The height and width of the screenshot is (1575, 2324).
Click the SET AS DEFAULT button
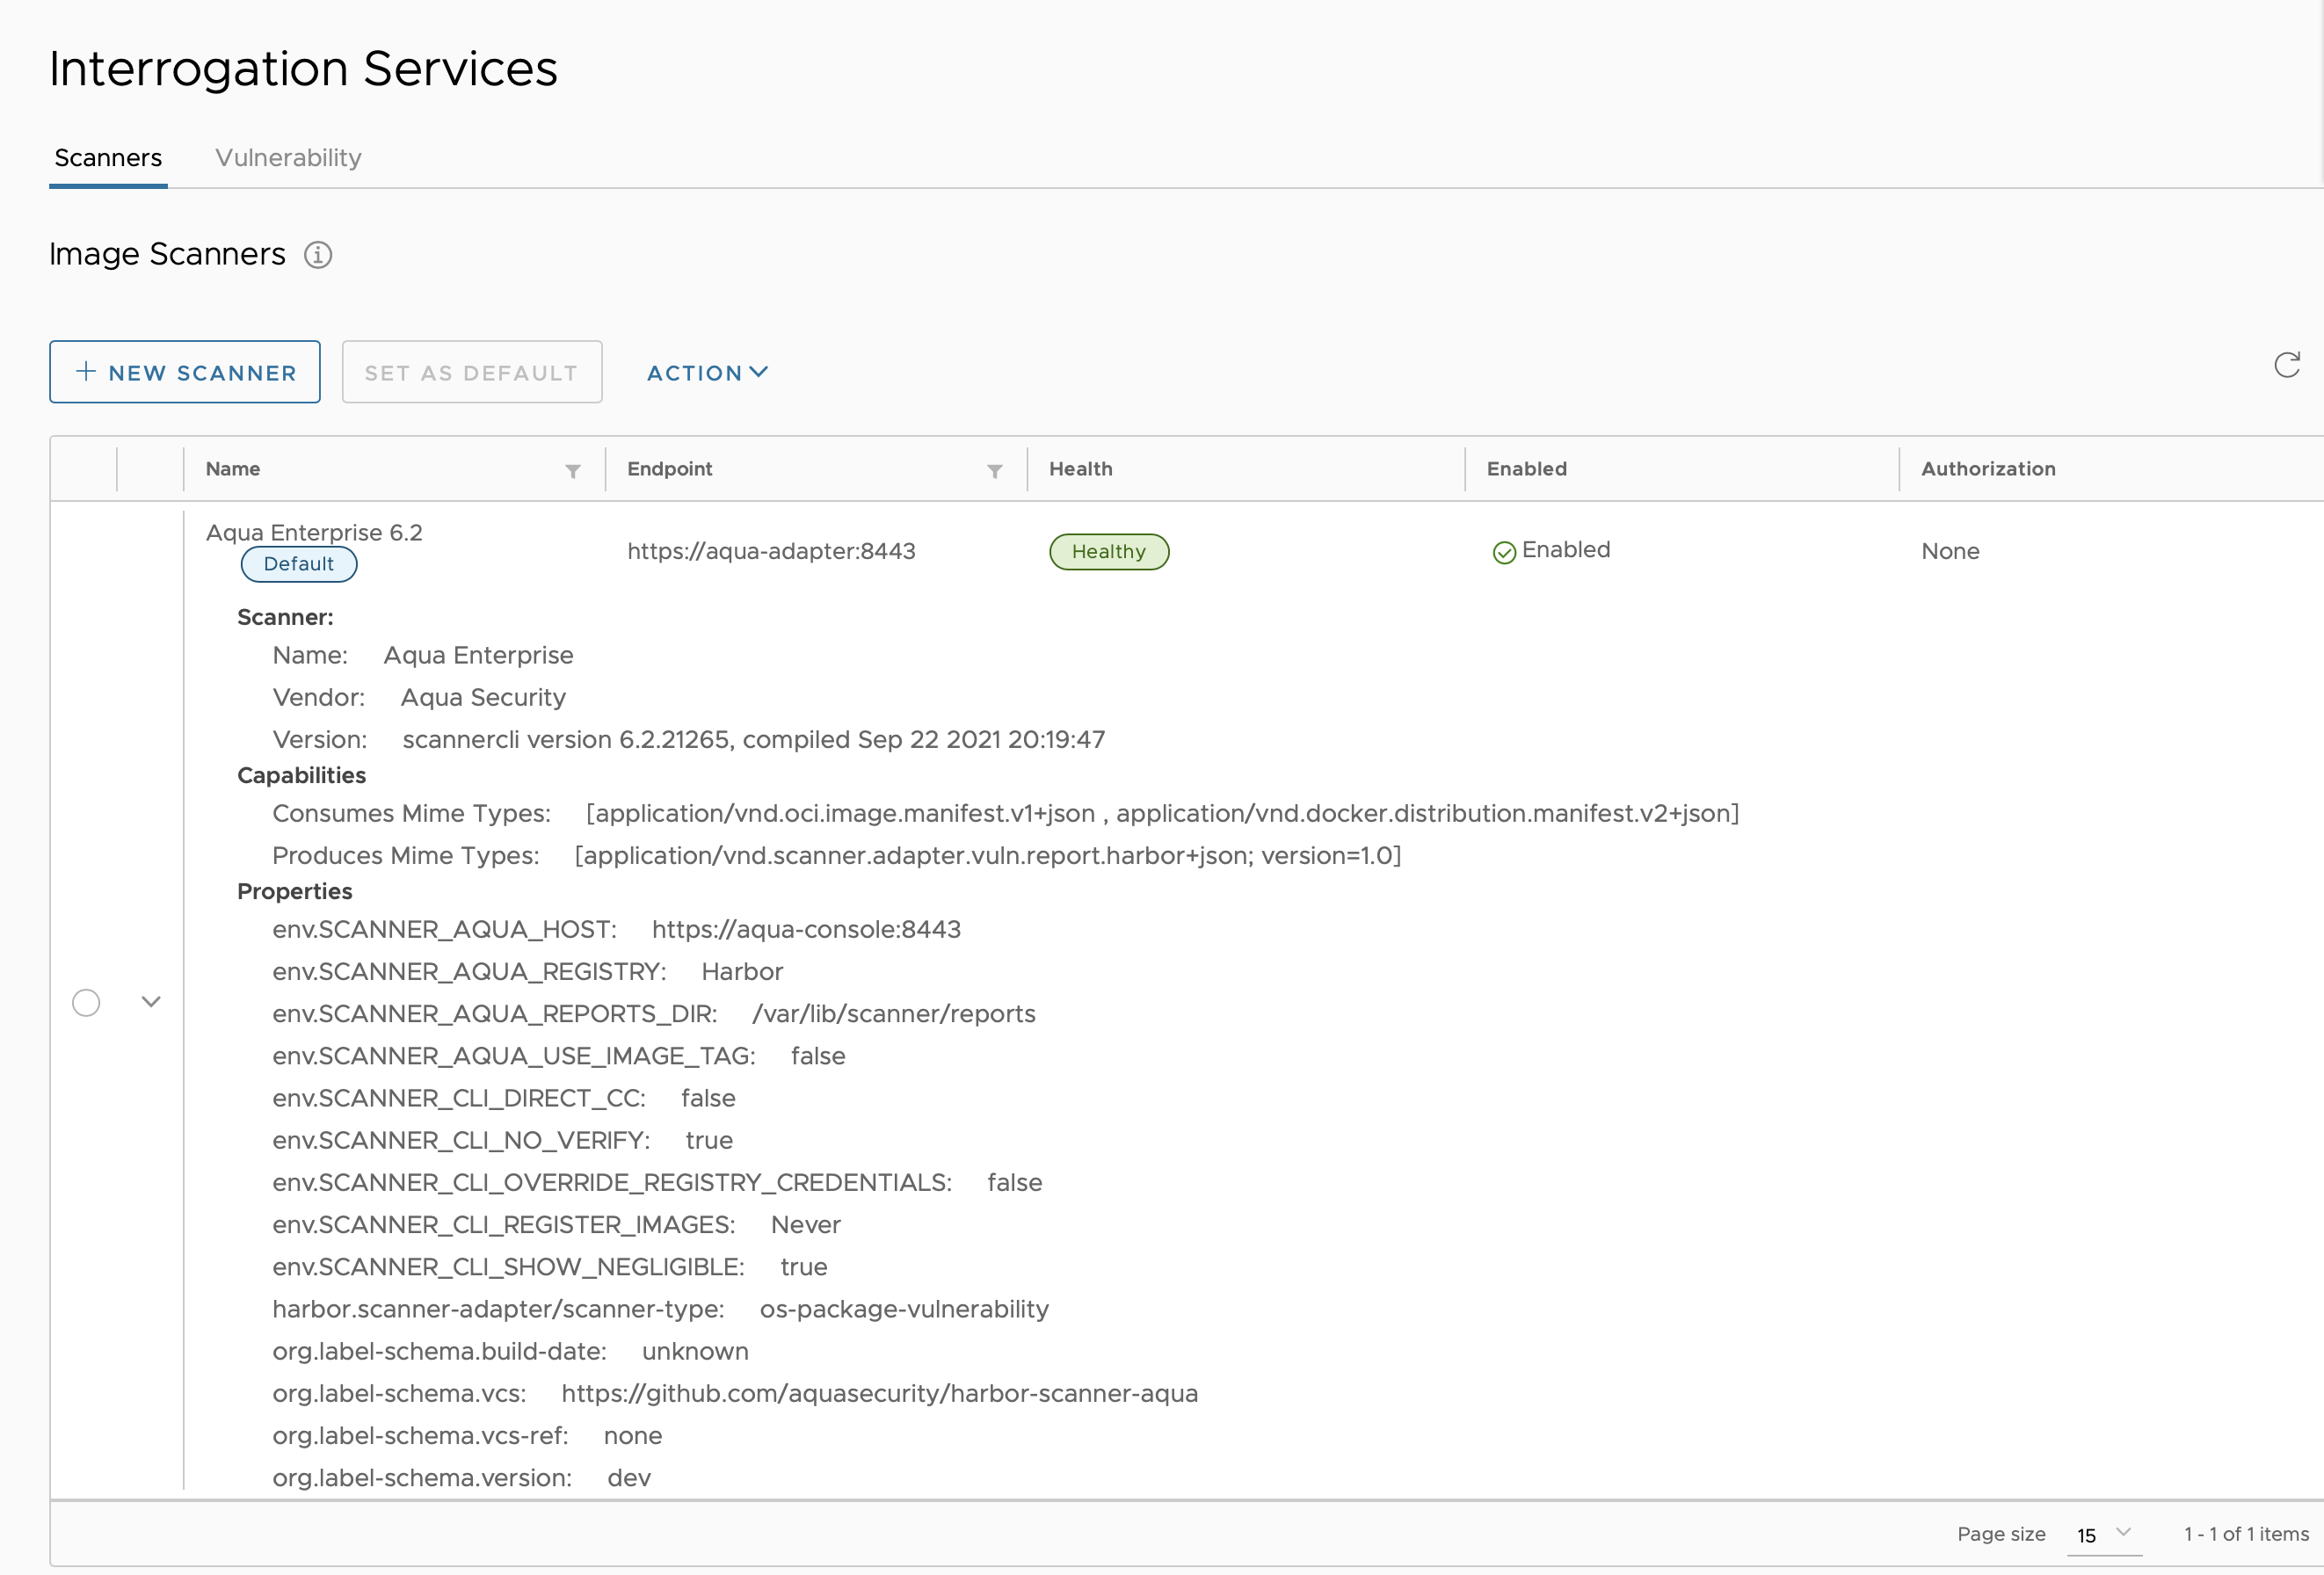472,372
